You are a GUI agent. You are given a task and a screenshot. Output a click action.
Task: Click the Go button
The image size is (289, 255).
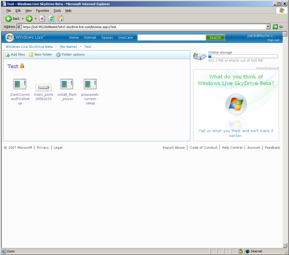tap(278, 27)
